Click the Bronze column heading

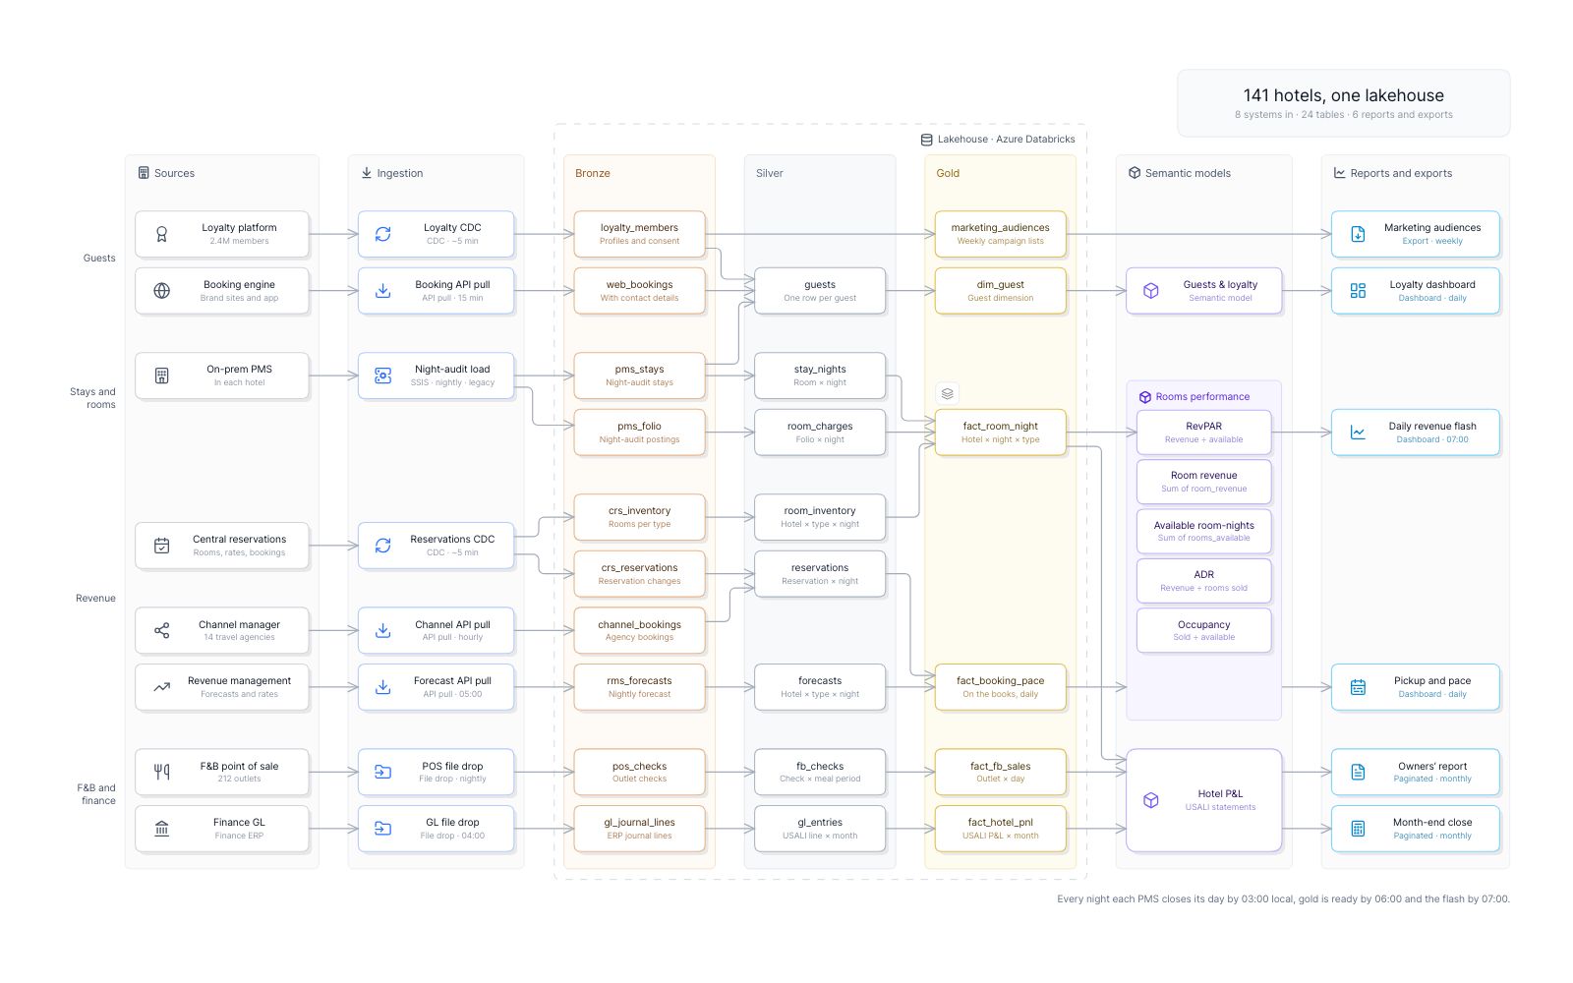click(x=593, y=173)
